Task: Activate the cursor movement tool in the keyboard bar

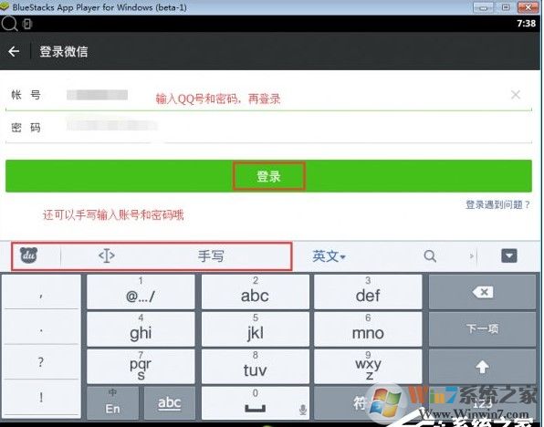Action: pyautogui.click(x=107, y=256)
